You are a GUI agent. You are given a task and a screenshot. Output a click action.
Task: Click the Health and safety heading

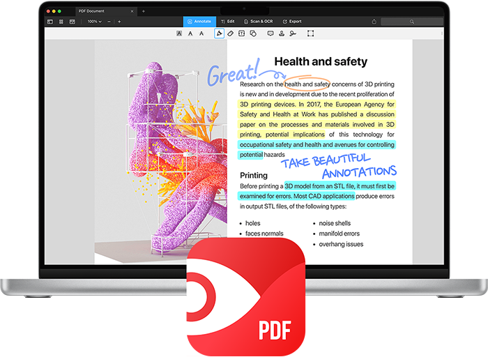pos(321,61)
